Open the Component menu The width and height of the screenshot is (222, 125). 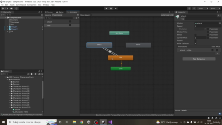click(x=32, y=5)
